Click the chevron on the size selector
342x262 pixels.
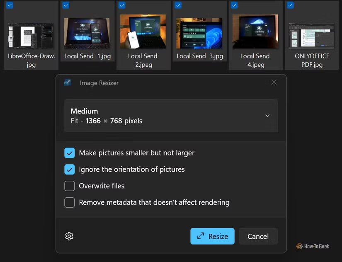(267, 116)
